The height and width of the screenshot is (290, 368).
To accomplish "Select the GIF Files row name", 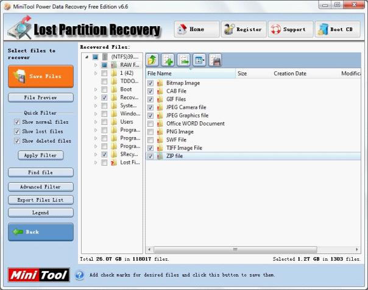I will tap(176, 99).
